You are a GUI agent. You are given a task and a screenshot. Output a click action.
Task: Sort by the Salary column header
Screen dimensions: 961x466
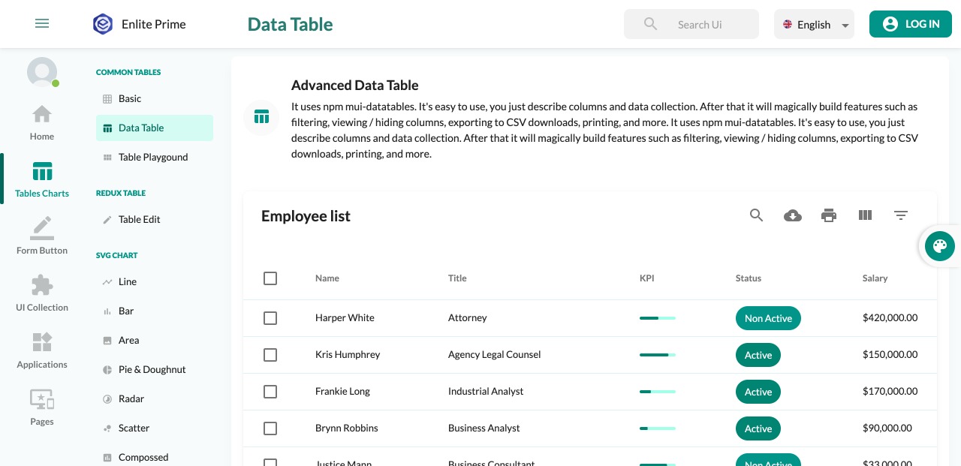875,278
